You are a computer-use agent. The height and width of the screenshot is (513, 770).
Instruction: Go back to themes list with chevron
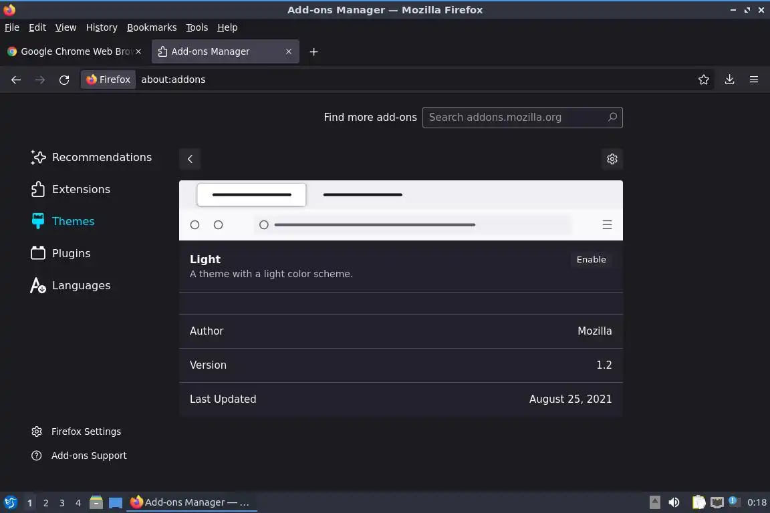pyautogui.click(x=190, y=159)
